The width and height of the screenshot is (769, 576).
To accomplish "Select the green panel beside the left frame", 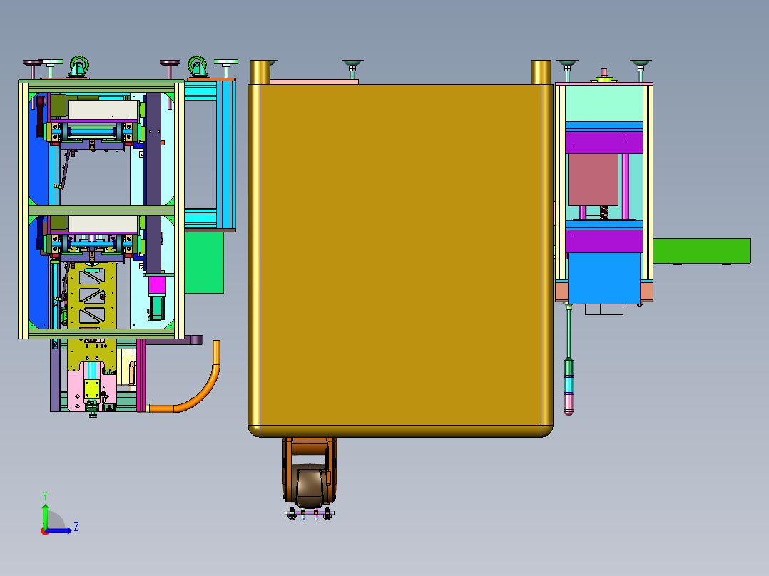I will pyautogui.click(x=204, y=263).
